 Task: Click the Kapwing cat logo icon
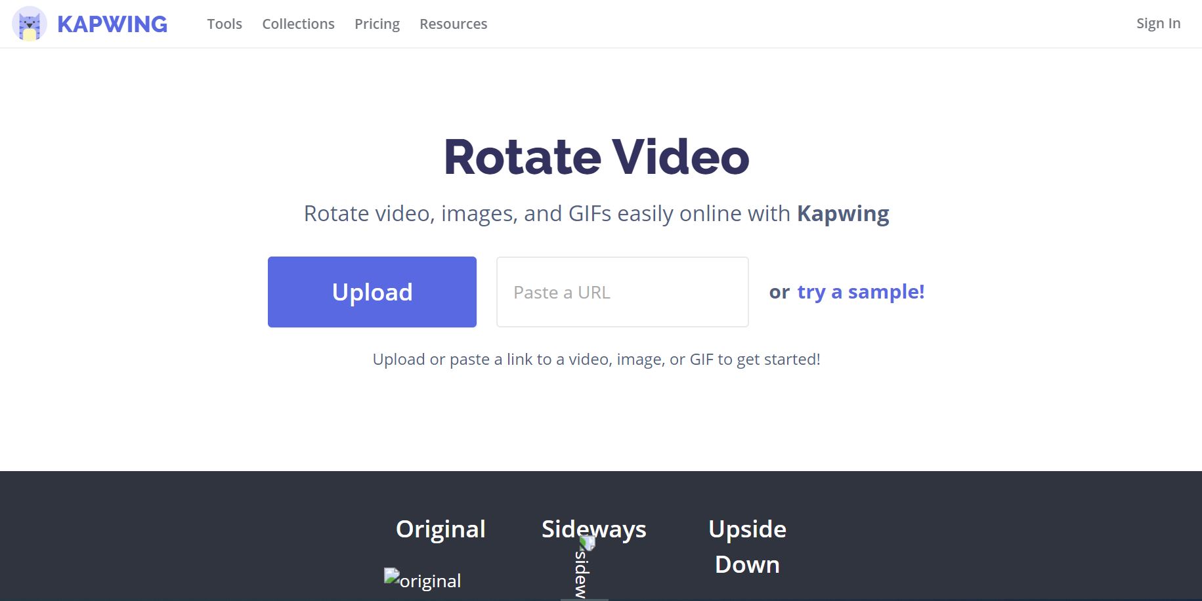tap(30, 24)
